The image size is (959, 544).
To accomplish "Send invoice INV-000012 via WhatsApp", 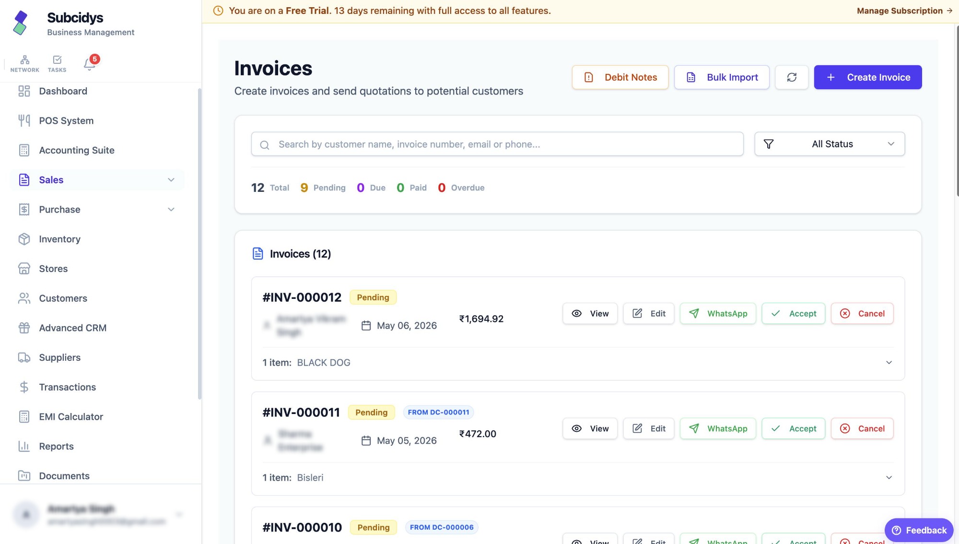I will click(717, 313).
